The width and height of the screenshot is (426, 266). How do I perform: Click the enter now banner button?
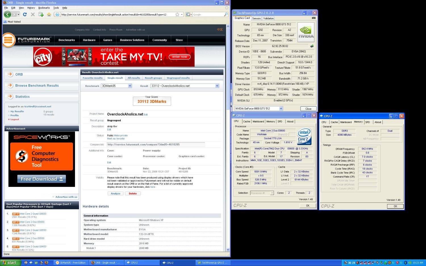tap(179, 57)
